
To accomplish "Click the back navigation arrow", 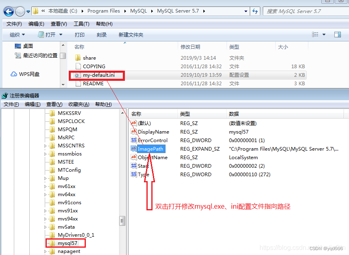I will (x=8, y=11).
